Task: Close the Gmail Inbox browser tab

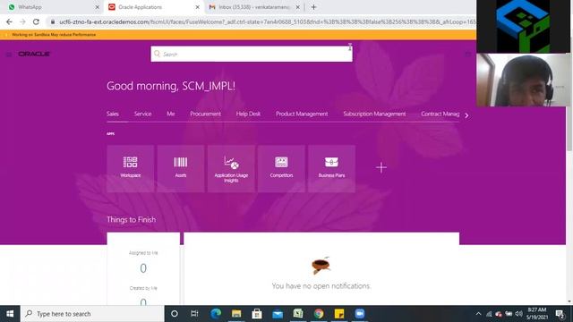Action: point(298,7)
